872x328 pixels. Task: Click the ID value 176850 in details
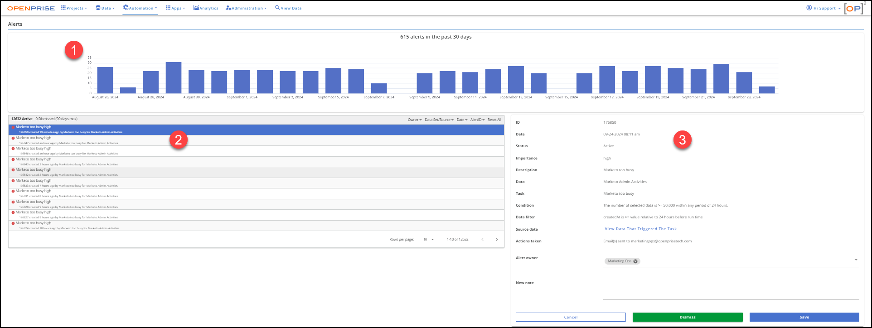click(610, 122)
